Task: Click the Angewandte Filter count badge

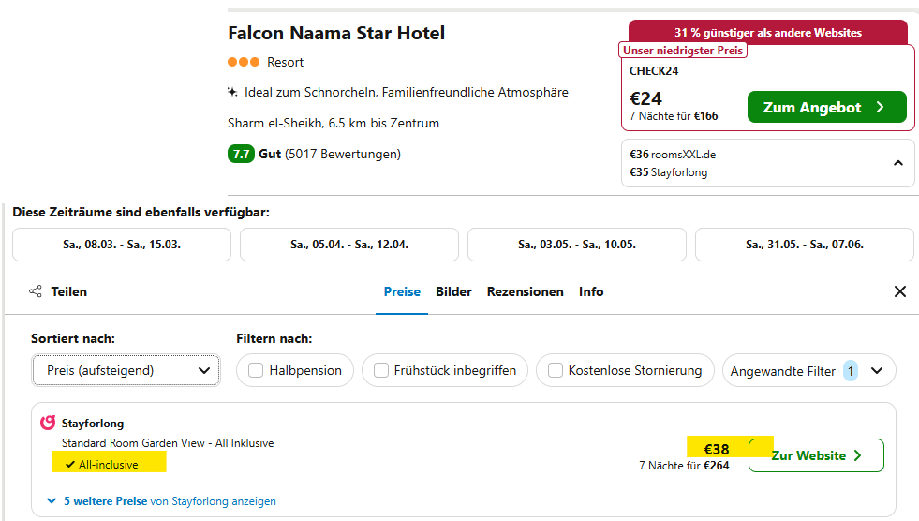Action: [x=851, y=371]
